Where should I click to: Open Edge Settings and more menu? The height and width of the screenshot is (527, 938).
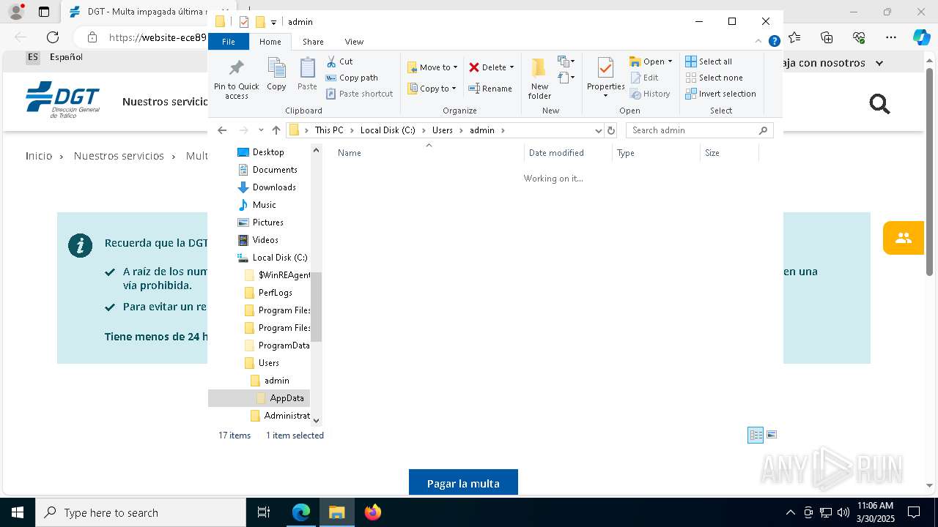click(891, 37)
